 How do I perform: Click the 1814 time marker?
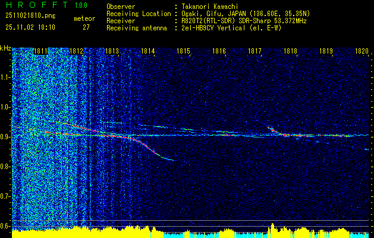coord(147,51)
